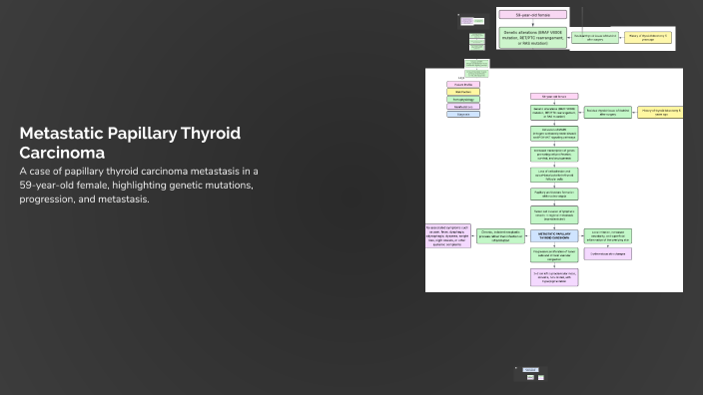703x395 pixels.
Task: Click residual thyroid tissue box in top frame
Action: (595, 38)
